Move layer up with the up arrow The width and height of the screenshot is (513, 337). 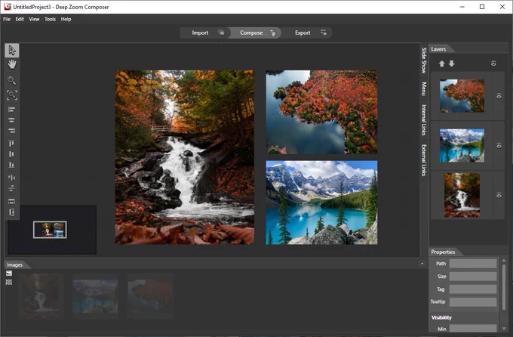pyautogui.click(x=441, y=63)
